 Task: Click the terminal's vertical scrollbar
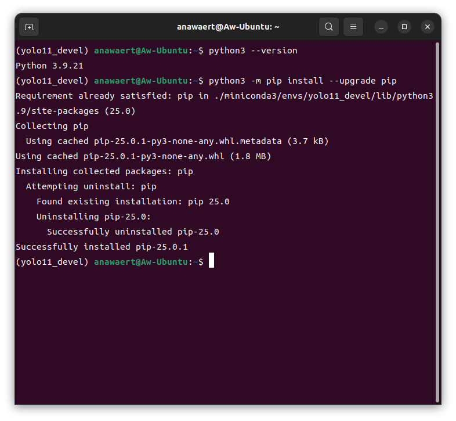pos(437,221)
